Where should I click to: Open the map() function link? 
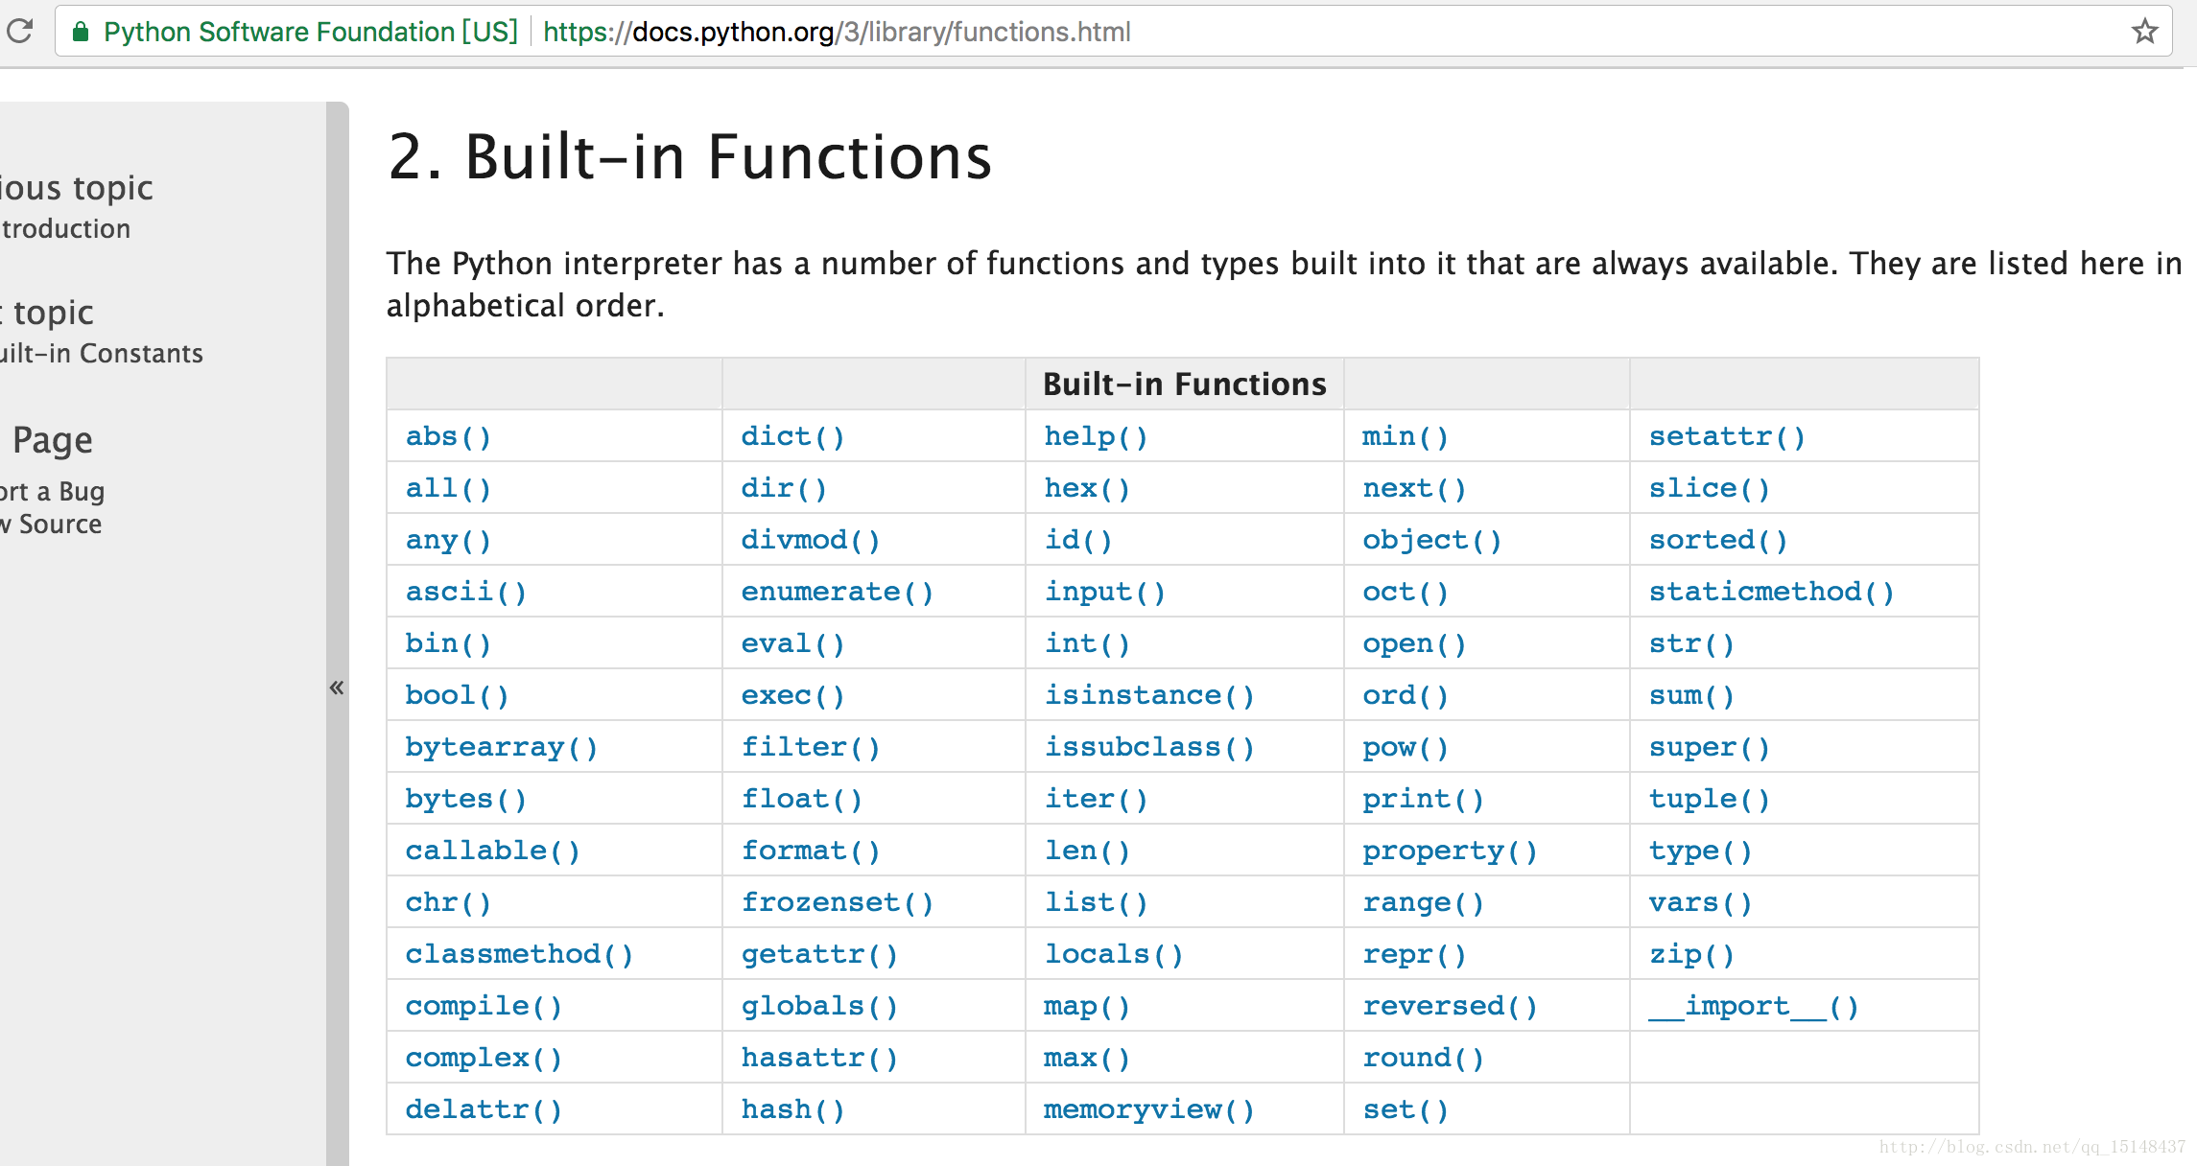[x=1087, y=1007]
